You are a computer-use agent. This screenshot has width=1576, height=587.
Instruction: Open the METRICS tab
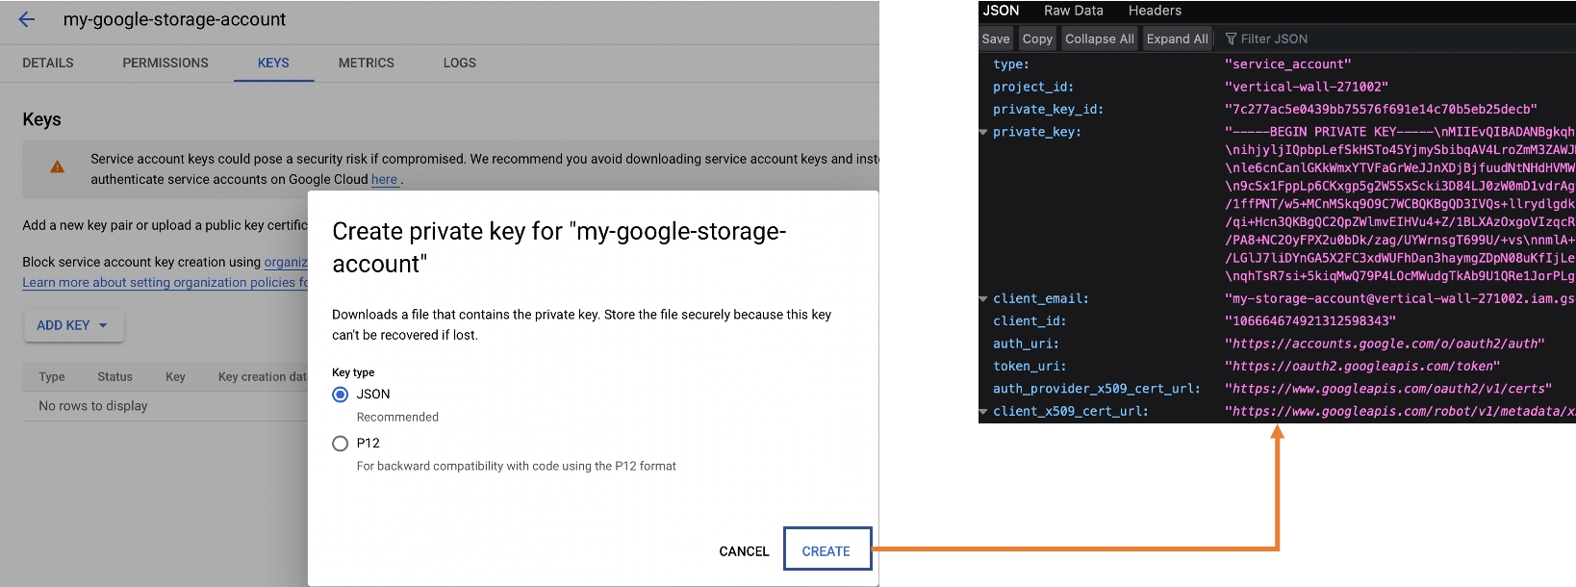(366, 63)
